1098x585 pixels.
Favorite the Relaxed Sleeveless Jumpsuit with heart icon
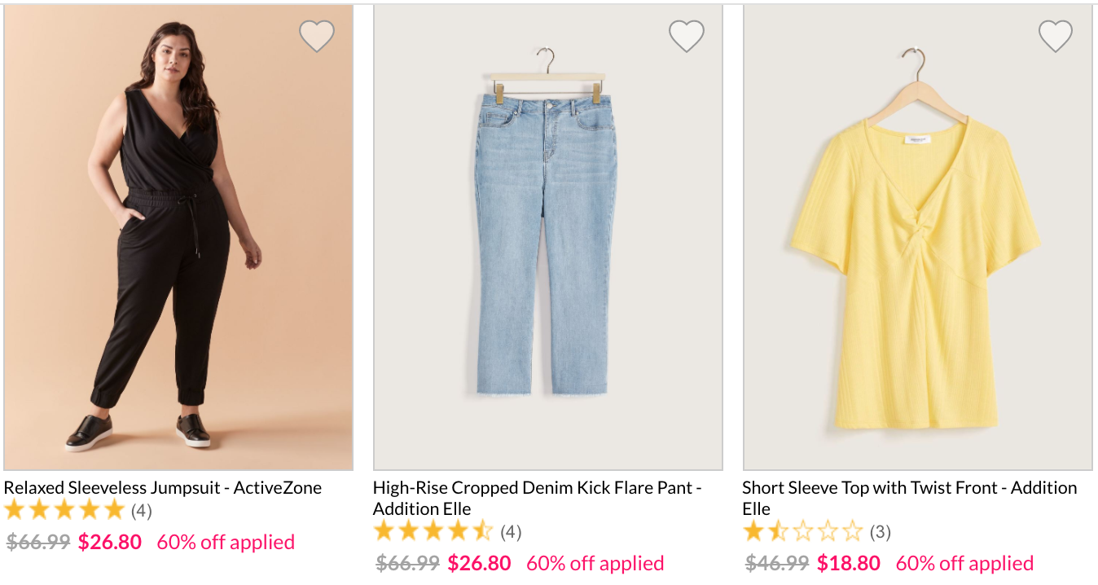[x=317, y=36]
